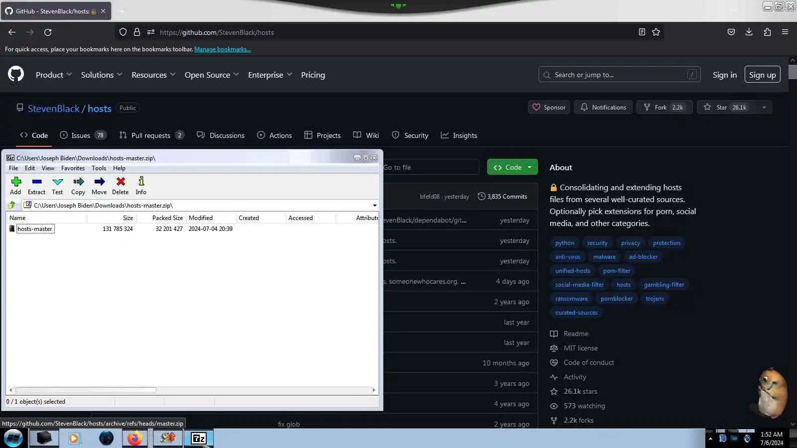Open the View menu in 7-Zip
This screenshot has width=797, height=448.
48,168
